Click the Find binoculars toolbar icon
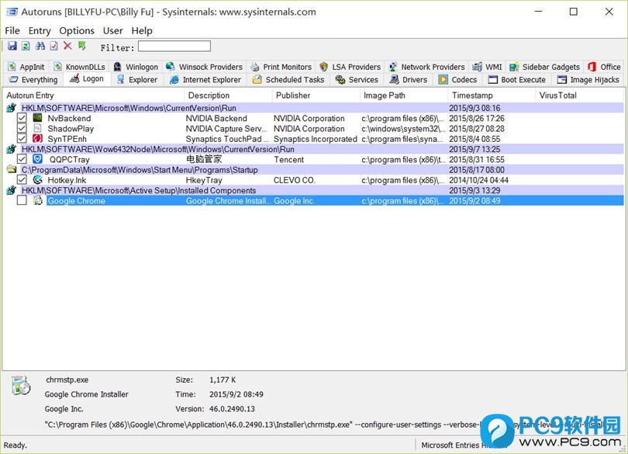Image resolution: width=628 pixels, height=454 pixels. pos(40,46)
